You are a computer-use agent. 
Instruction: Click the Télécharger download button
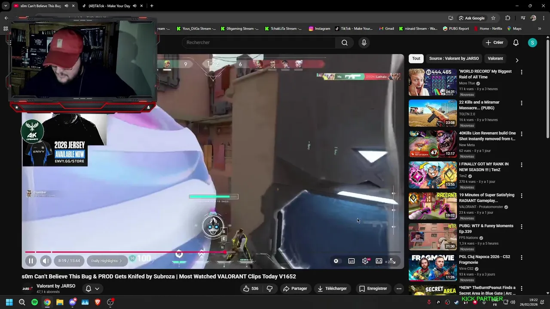pyautogui.click(x=332, y=288)
